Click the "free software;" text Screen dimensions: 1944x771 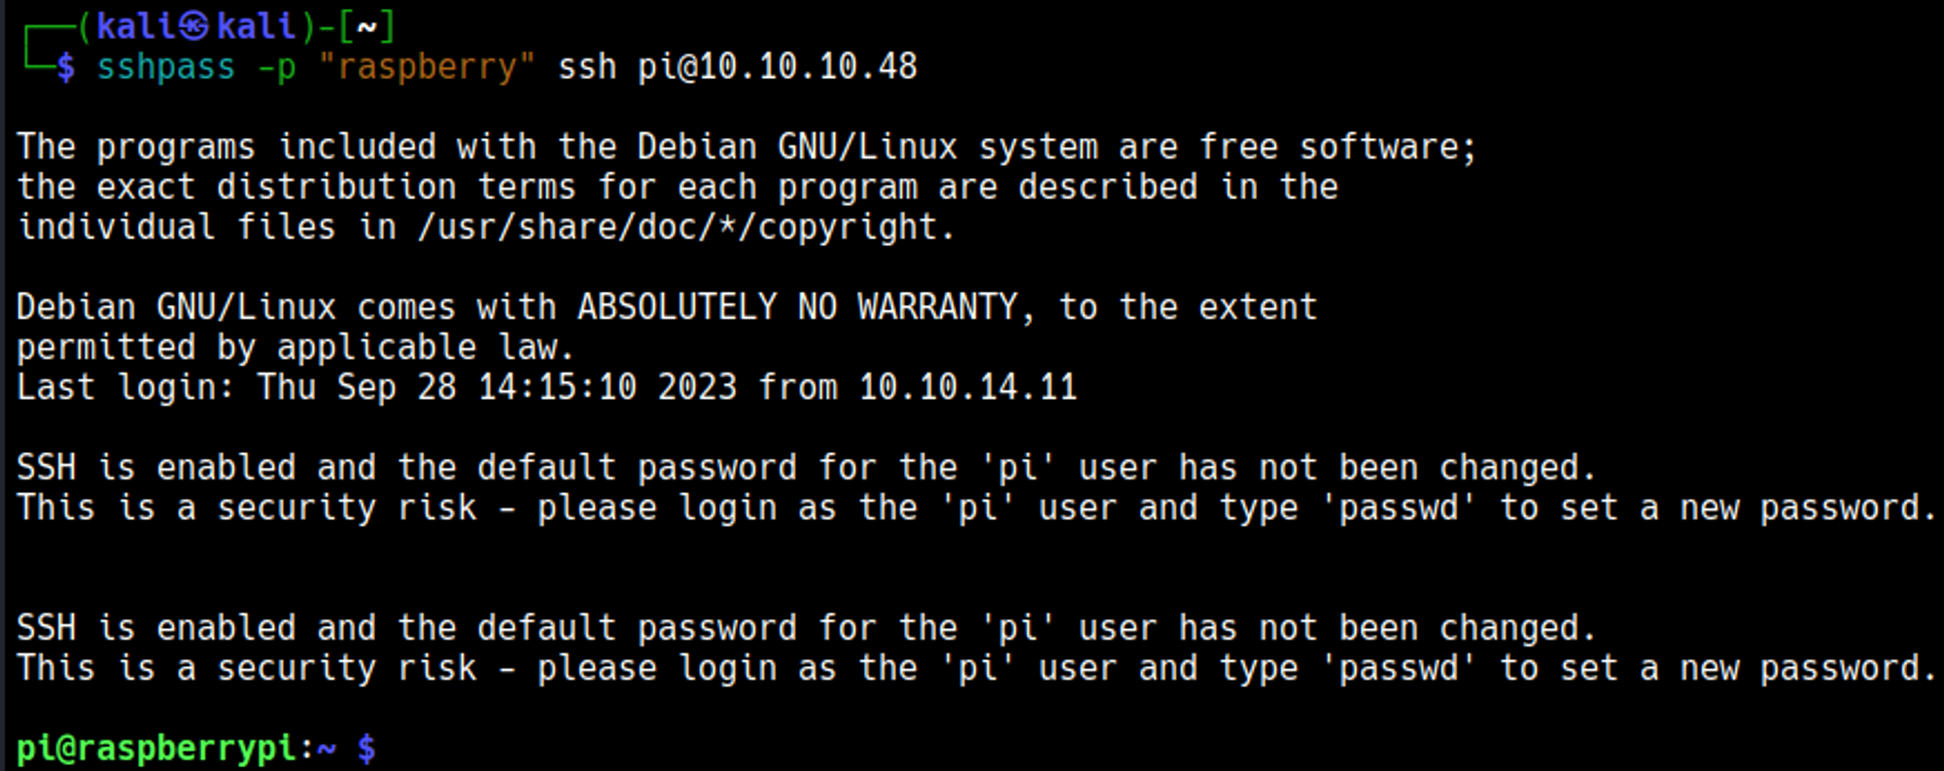point(1337,148)
